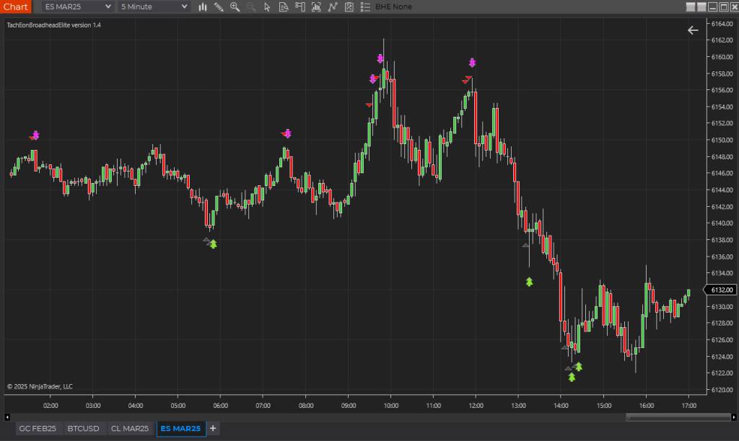This screenshot has width=739, height=441.
Task: Open the chart properties icon
Action: (349, 7)
